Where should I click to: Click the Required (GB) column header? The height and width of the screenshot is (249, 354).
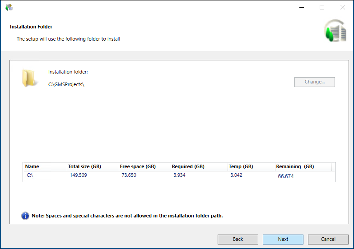(x=189, y=166)
